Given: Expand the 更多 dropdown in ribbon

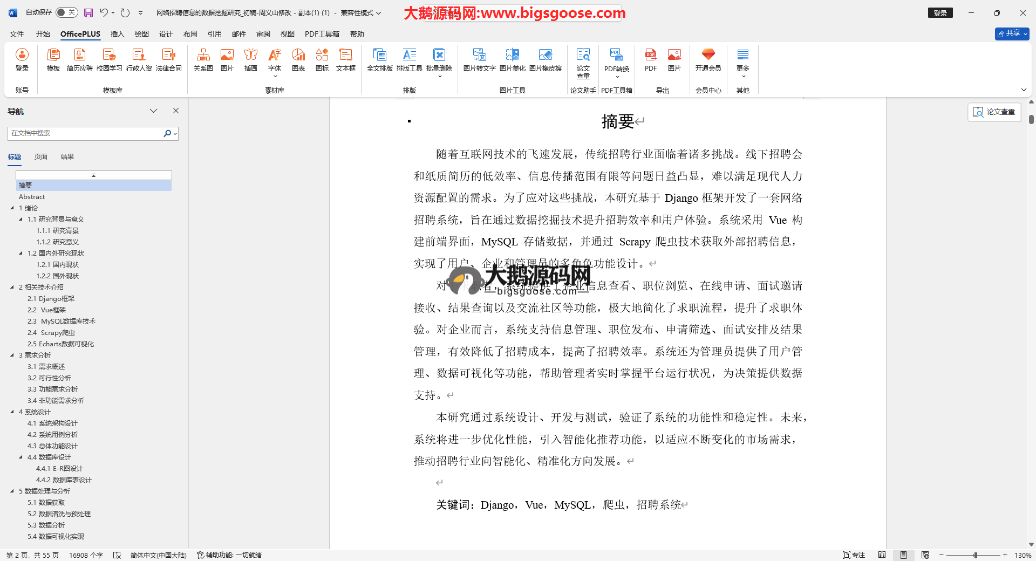Looking at the screenshot, I should (742, 63).
